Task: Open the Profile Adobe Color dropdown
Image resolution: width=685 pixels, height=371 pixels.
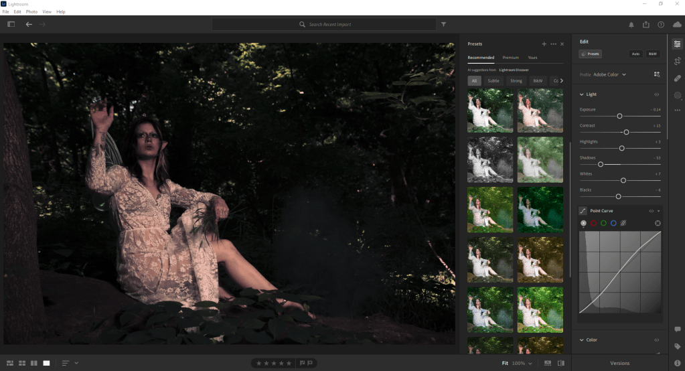Action: point(609,74)
